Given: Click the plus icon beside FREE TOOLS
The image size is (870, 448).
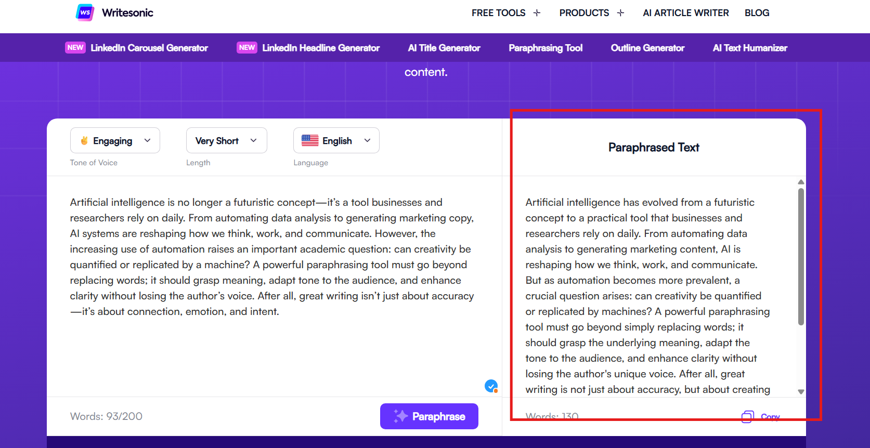Looking at the screenshot, I should pos(537,13).
